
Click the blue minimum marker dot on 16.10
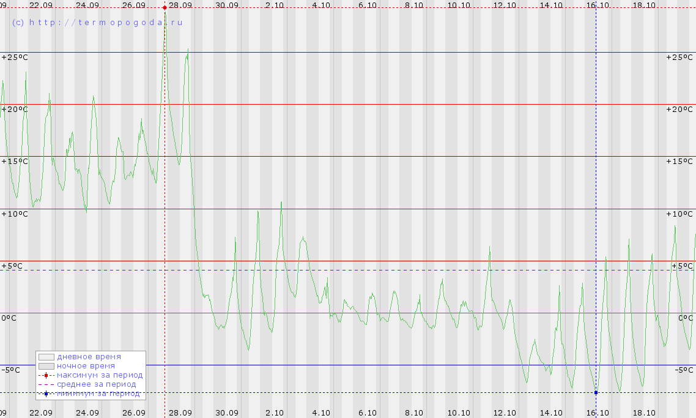[x=596, y=392]
